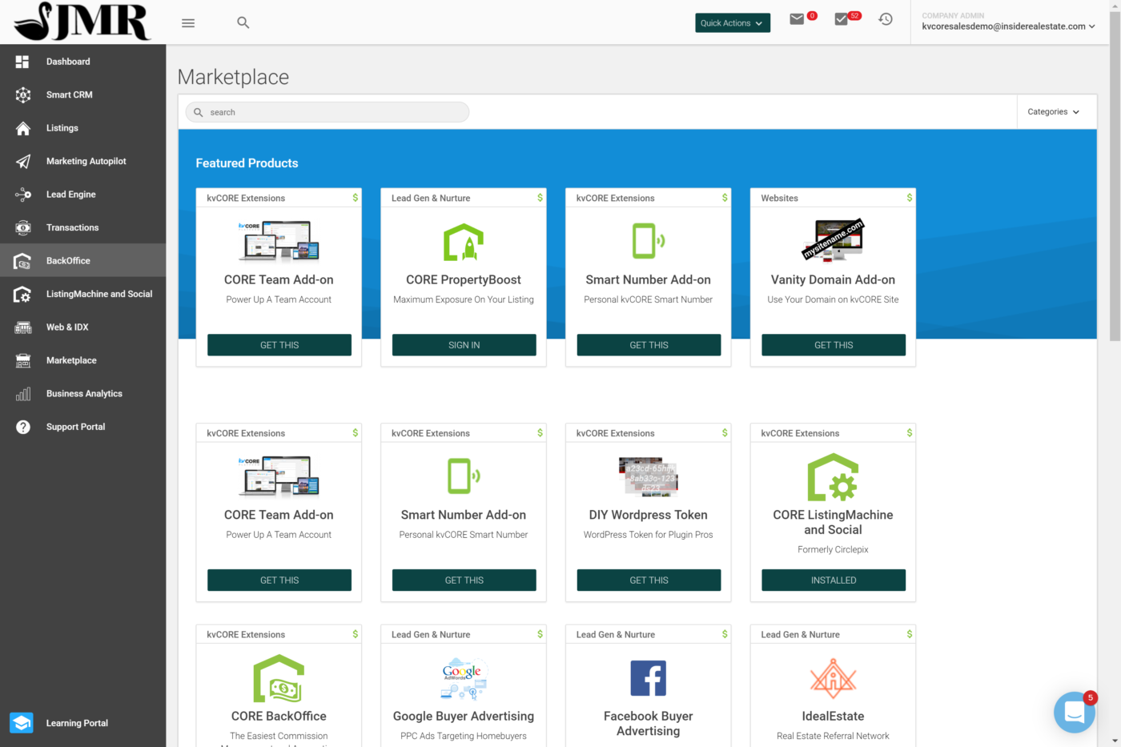This screenshot has width=1121, height=747.
Task: Open the Categories dropdown
Action: click(1055, 111)
